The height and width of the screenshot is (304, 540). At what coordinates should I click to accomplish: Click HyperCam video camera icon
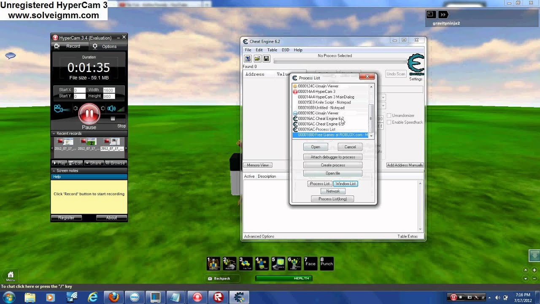pos(59,109)
